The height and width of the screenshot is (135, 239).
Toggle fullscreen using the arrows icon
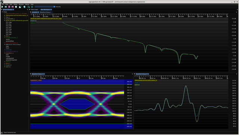pyautogui.click(x=32, y=7)
